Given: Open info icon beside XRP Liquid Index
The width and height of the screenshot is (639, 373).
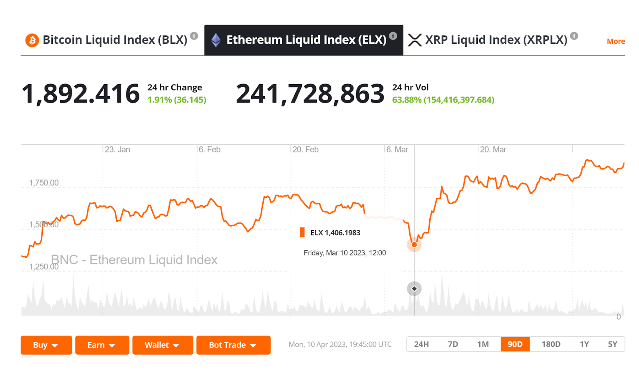Looking at the screenshot, I should pyautogui.click(x=574, y=36).
